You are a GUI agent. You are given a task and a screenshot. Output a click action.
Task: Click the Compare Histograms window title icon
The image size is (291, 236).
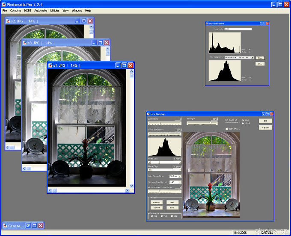tap(207, 24)
